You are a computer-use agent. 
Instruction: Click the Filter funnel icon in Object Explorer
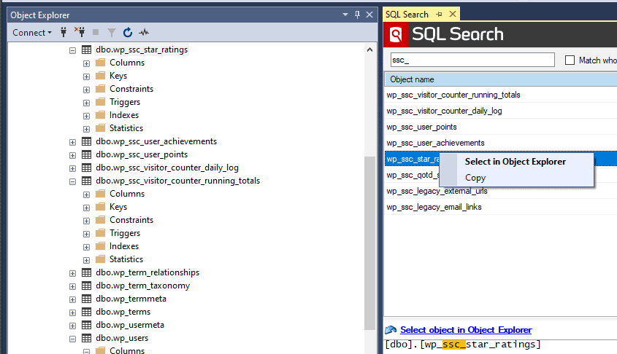(x=112, y=33)
